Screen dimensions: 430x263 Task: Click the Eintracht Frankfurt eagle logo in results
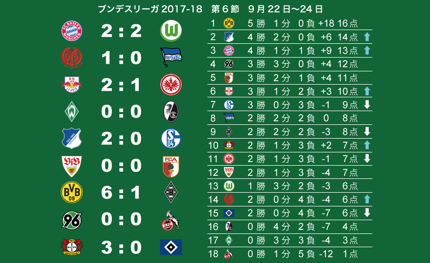click(x=171, y=85)
